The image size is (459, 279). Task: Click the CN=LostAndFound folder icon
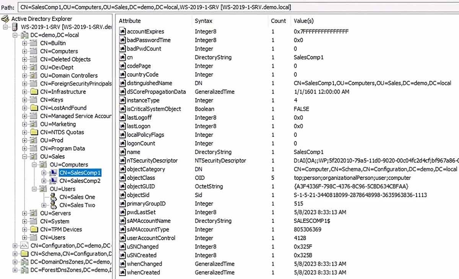(x=34, y=108)
